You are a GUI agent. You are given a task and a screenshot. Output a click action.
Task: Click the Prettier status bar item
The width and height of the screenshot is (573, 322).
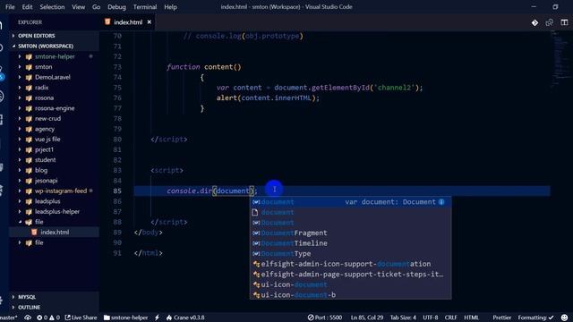(501, 318)
